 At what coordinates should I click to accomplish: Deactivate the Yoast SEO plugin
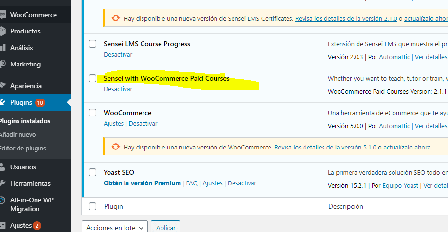tap(242, 183)
